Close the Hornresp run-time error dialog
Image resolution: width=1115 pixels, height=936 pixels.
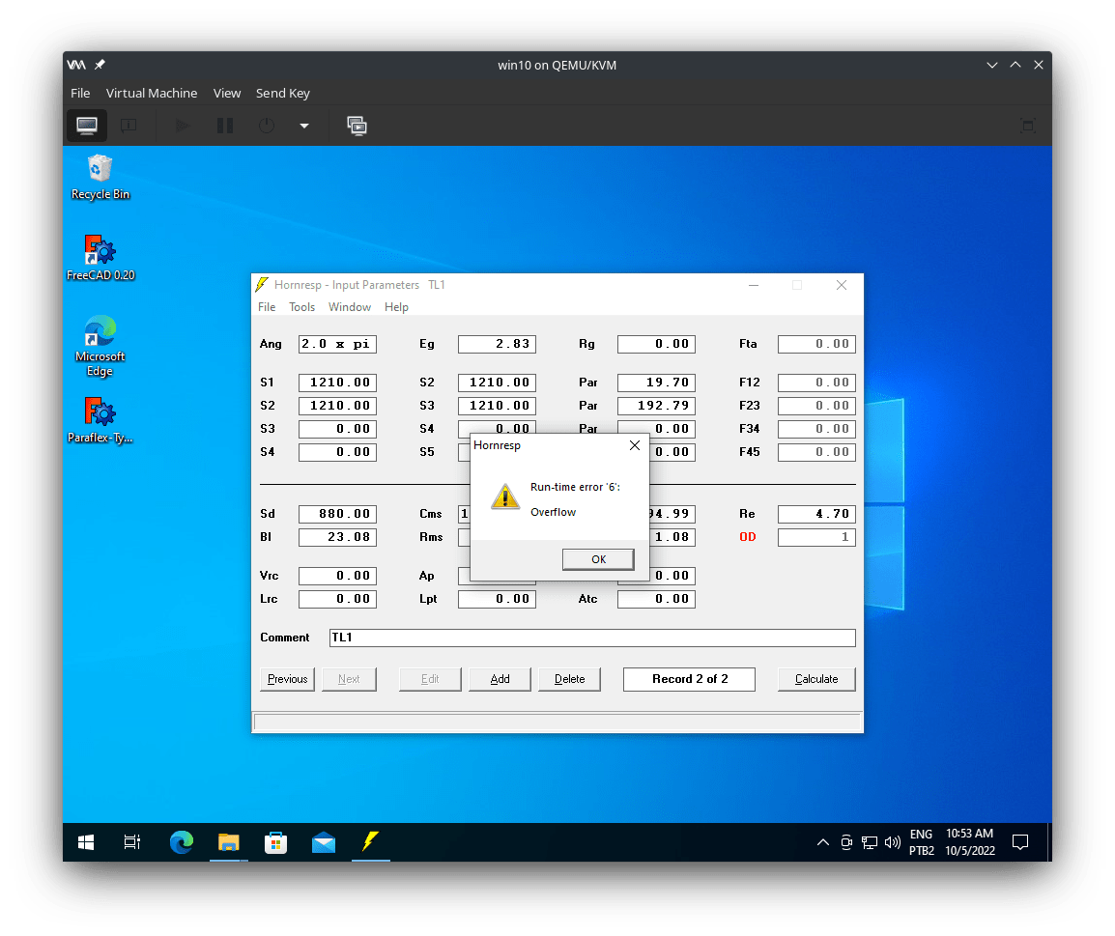point(634,445)
